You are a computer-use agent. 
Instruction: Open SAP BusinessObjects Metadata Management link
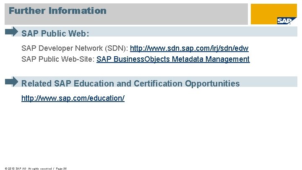click(x=173, y=59)
